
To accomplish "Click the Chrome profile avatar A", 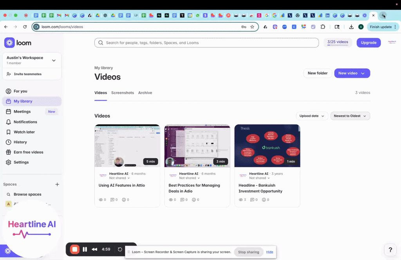I will 361,27.
